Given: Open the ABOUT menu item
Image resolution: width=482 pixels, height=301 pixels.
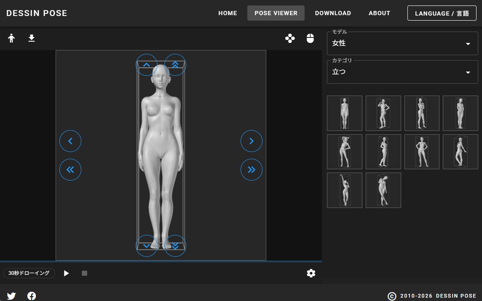Looking at the screenshot, I should [x=379, y=13].
